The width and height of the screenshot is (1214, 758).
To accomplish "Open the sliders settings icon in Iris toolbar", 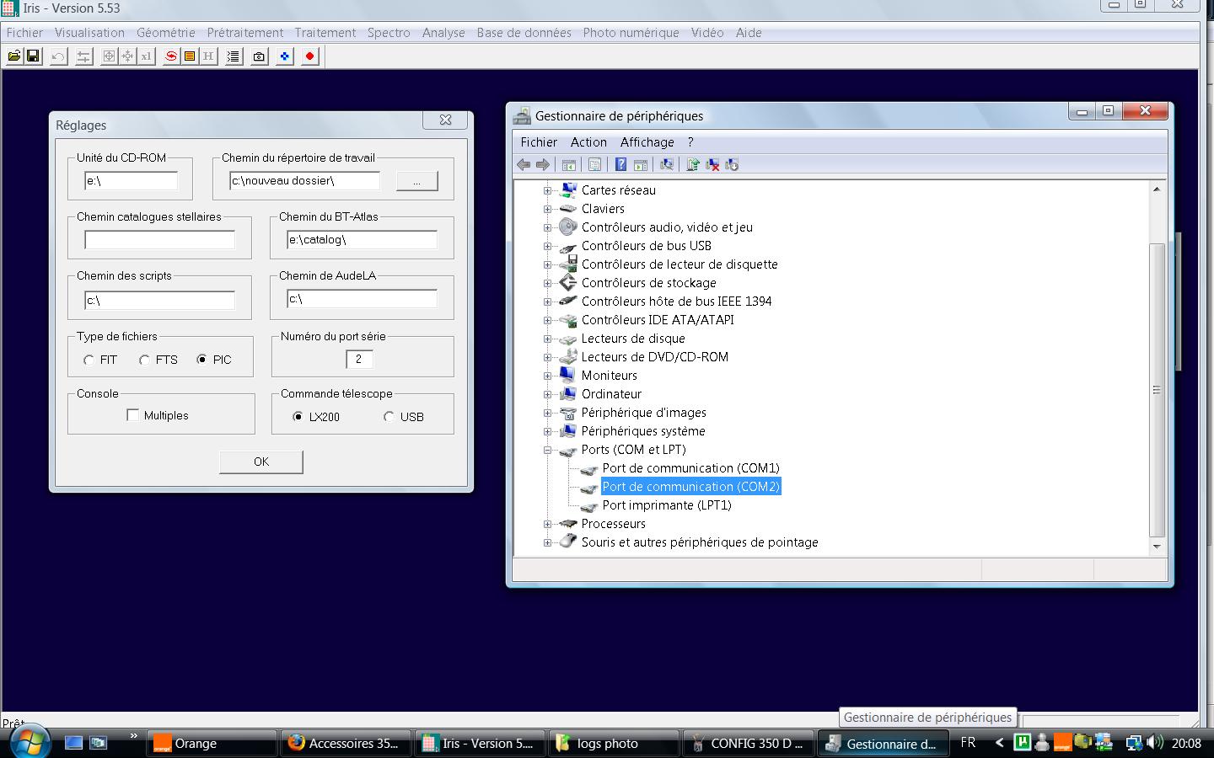I will (x=83, y=56).
